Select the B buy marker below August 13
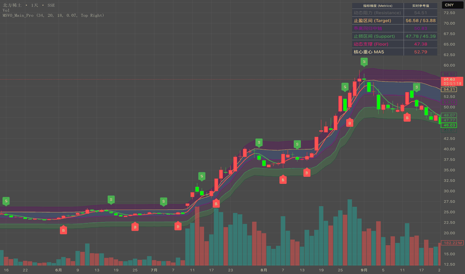Screen dimensions: 465x274 tap(307, 172)
